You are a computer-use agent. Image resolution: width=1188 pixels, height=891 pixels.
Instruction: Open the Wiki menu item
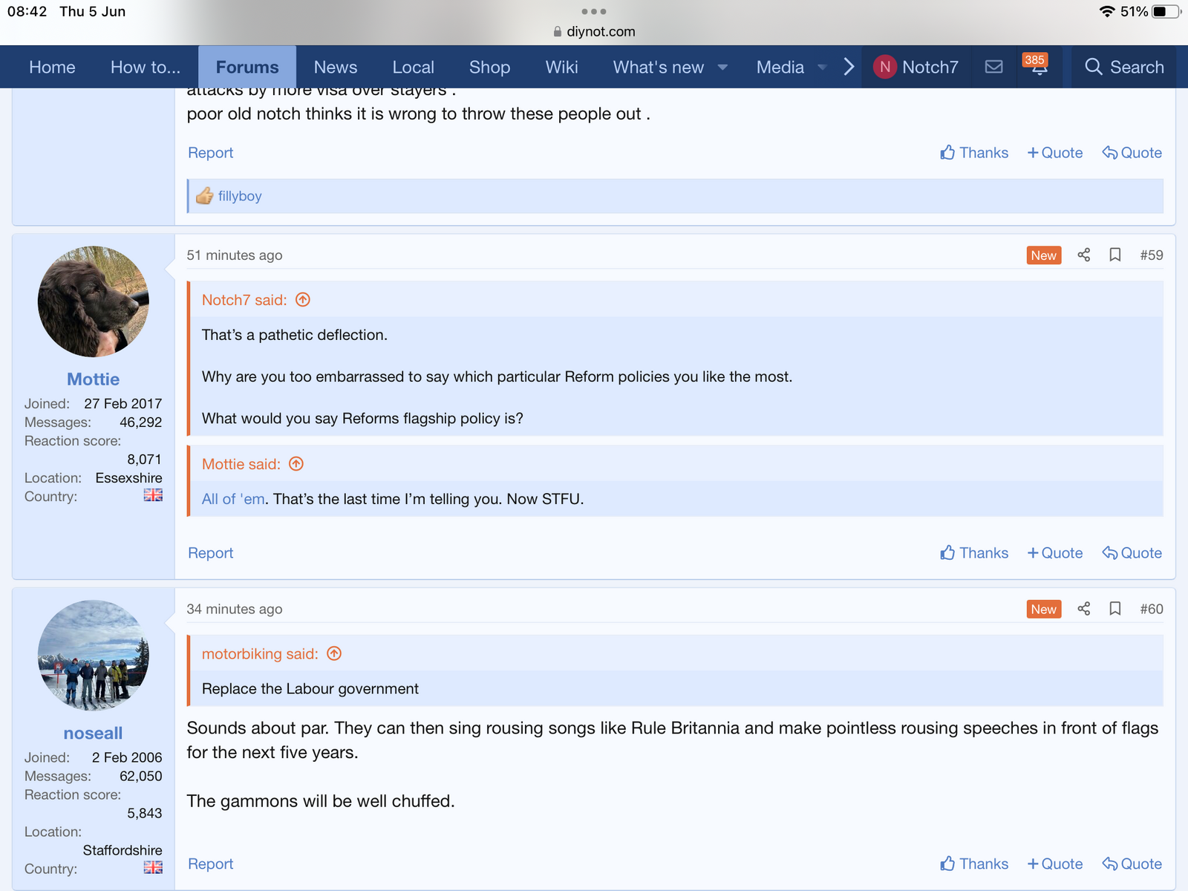click(x=561, y=67)
